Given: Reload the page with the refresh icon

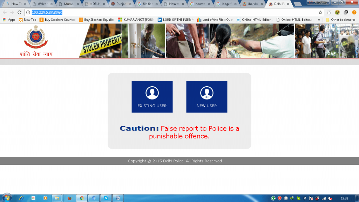Looking at the screenshot, I should pos(19,12).
